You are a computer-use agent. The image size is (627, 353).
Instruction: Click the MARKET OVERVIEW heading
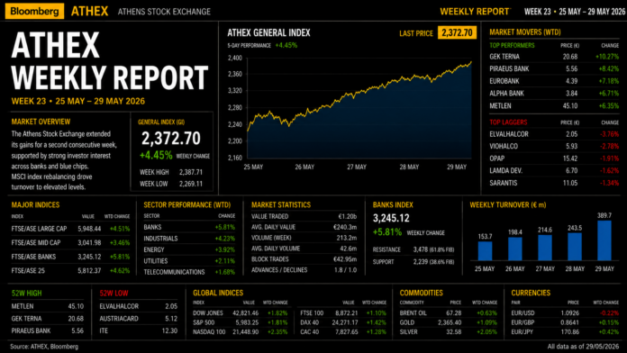(x=41, y=122)
